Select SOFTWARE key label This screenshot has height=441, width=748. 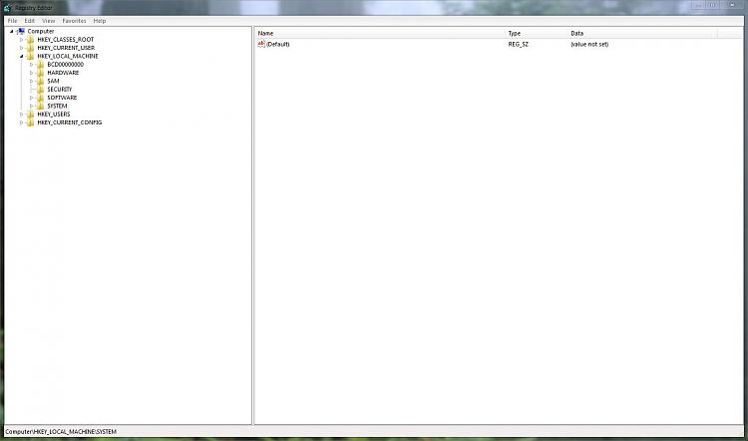(62, 98)
